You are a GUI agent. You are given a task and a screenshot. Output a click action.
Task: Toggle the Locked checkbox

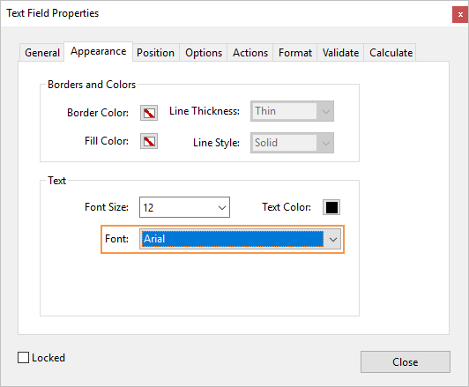click(x=23, y=357)
